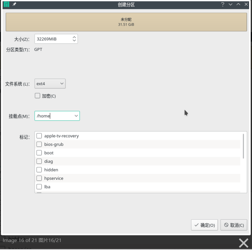Screen dimensions: 252x250
Task: Click the 取消 cancel button
Action: pos(234,225)
